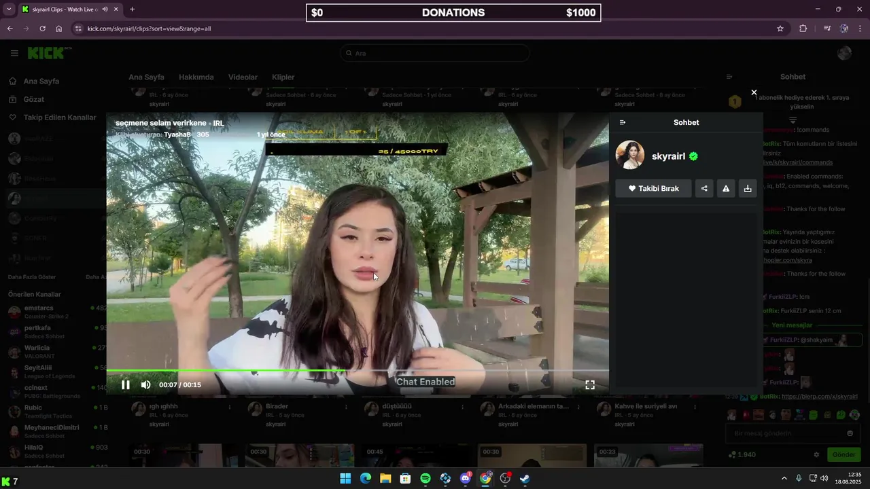
Task: Open chat settings gear icon
Action: 816,454
